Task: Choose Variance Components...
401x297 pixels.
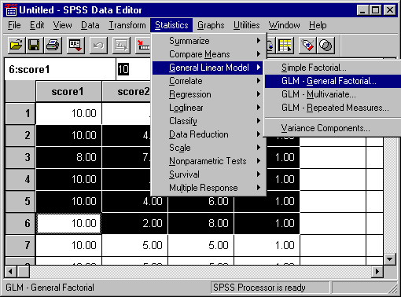Action: point(333,128)
